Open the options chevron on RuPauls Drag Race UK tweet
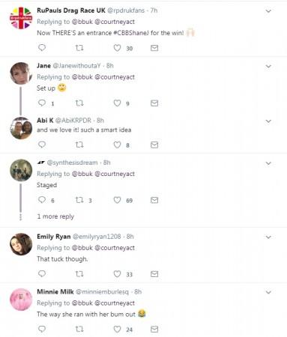The image size is (287, 337). [x=268, y=11]
